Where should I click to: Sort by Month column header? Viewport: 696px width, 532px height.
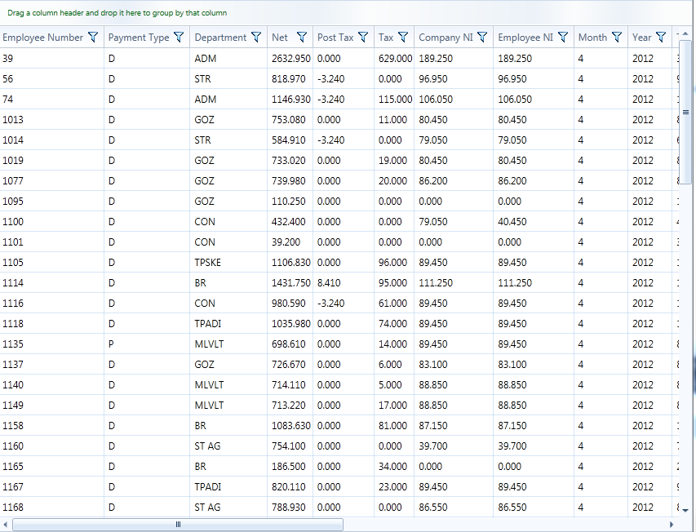point(592,38)
